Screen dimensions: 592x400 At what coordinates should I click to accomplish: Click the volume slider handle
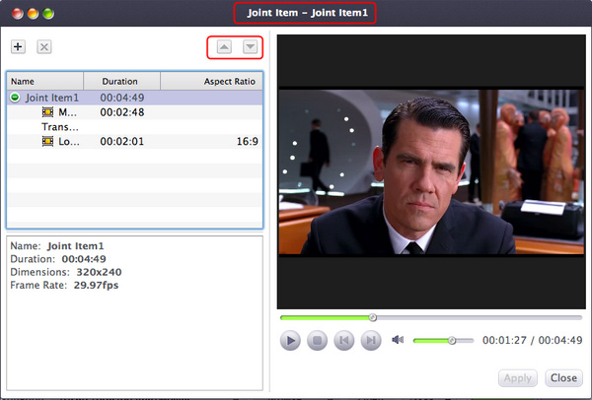click(x=452, y=341)
